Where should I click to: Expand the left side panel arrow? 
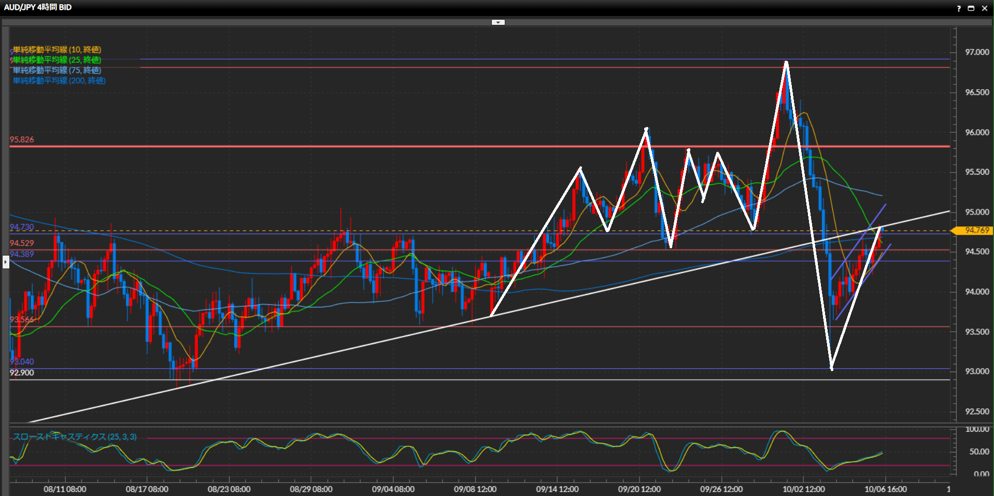[6, 262]
